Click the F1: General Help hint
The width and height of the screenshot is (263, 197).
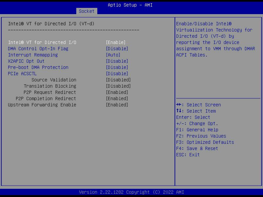tap(197, 130)
